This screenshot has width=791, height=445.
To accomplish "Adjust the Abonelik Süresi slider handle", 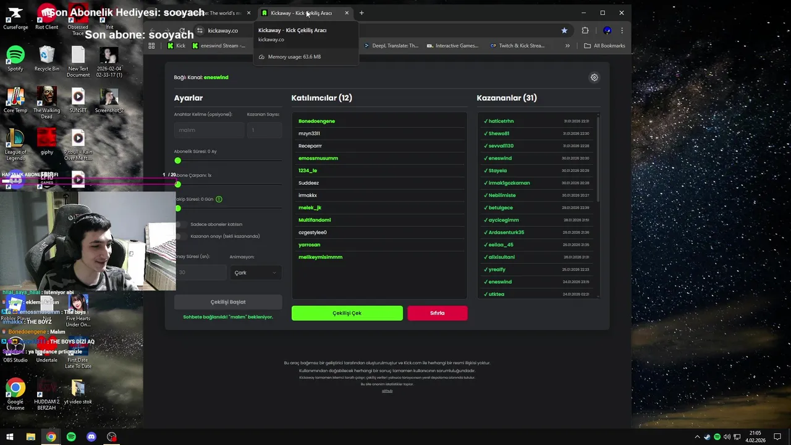I will click(178, 161).
